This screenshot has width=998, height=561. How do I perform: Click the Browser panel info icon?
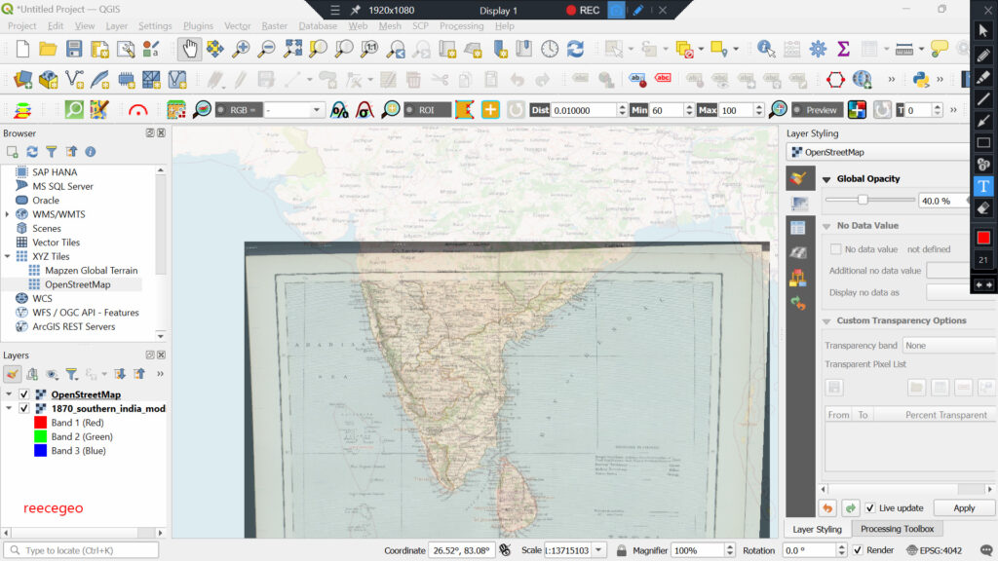tap(91, 151)
